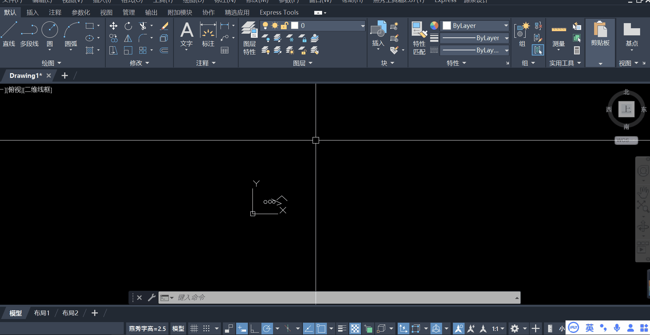Click the Mirror tool icon
The height and width of the screenshot is (335, 650).
tap(128, 38)
